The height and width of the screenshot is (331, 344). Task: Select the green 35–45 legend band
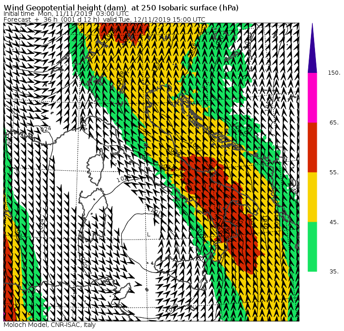(312, 247)
